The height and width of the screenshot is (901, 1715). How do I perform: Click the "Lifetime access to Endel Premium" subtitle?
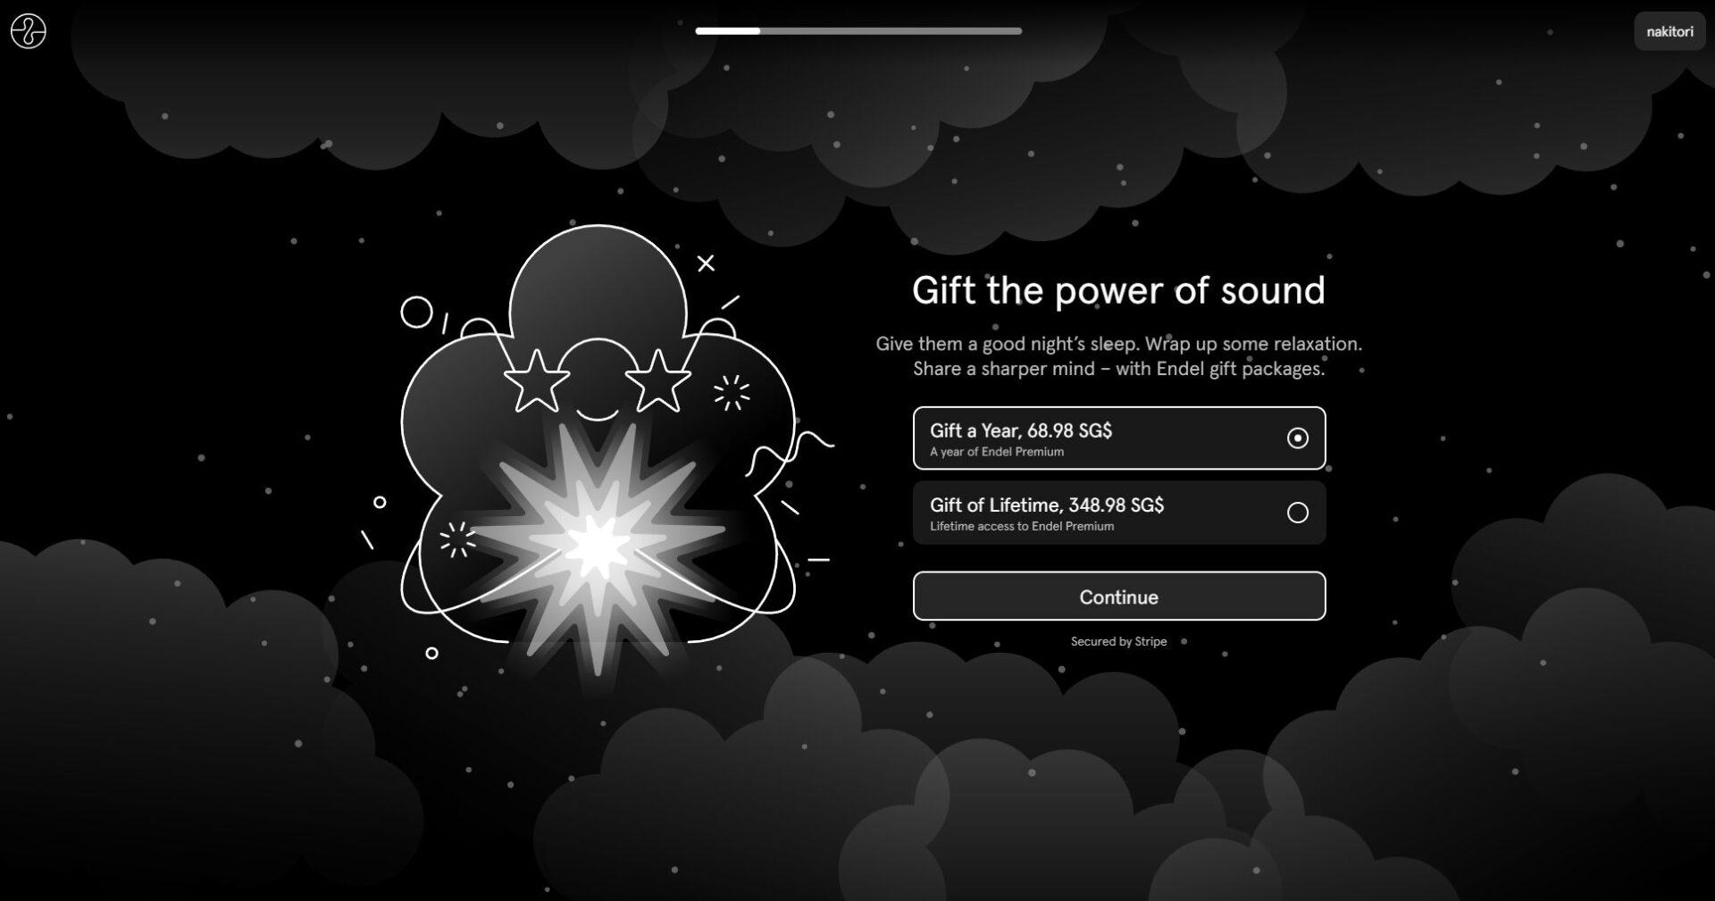pyautogui.click(x=1022, y=526)
